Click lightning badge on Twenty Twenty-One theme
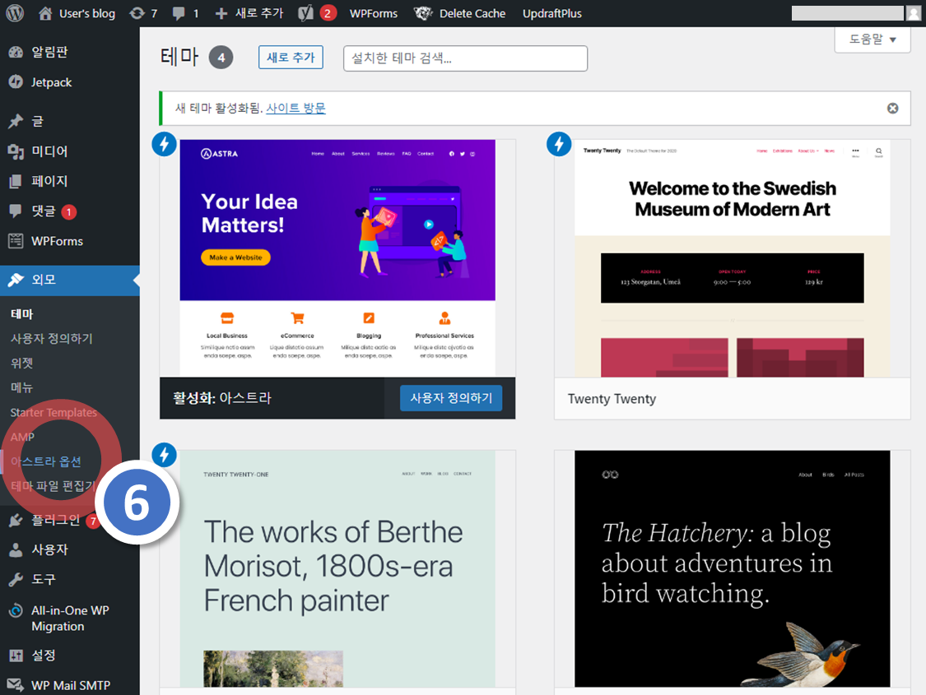Image resolution: width=926 pixels, height=695 pixels. 164,455
